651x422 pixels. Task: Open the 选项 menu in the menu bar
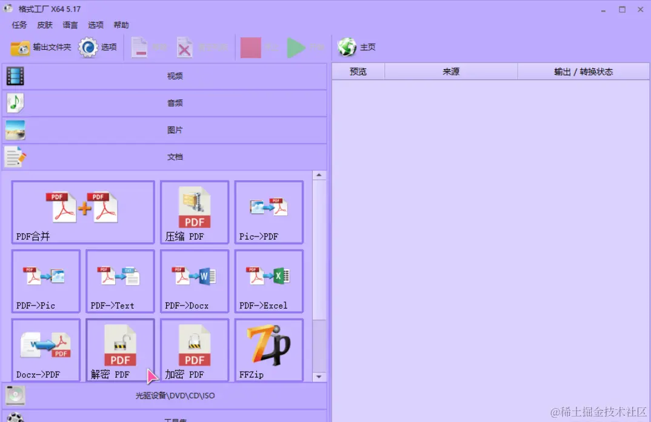(x=96, y=25)
